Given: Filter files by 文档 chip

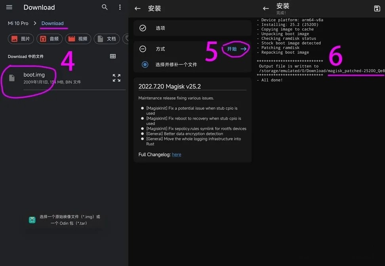Looking at the screenshot, I should [x=107, y=39].
